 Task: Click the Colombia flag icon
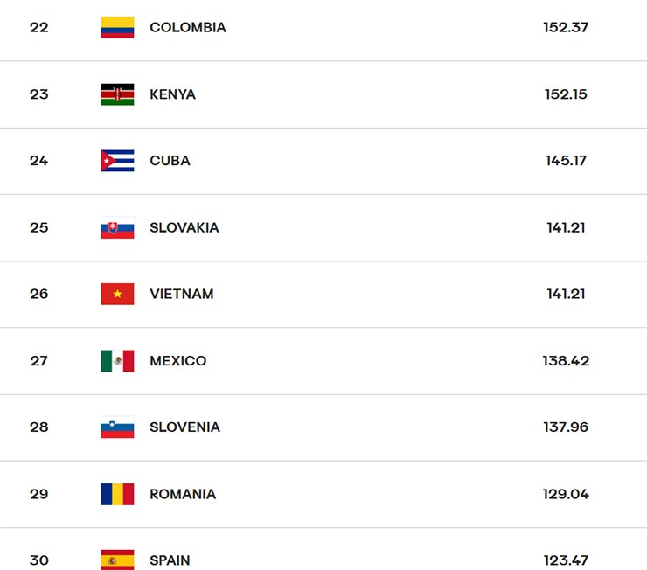[118, 28]
